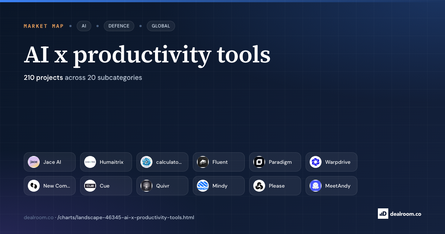Click the Cue logo icon
The image size is (445, 234).
click(x=90, y=186)
